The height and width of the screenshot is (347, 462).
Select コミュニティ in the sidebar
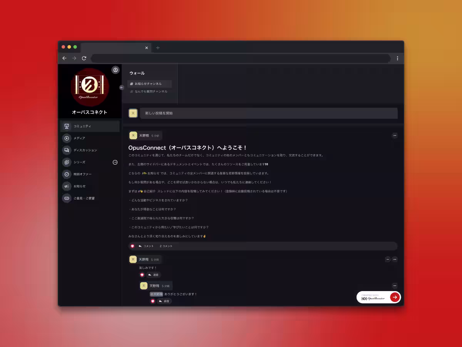coord(90,126)
